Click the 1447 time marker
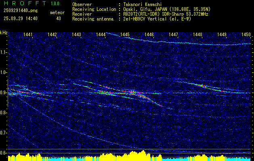The width and height of the screenshot is (254, 161). point(173,34)
